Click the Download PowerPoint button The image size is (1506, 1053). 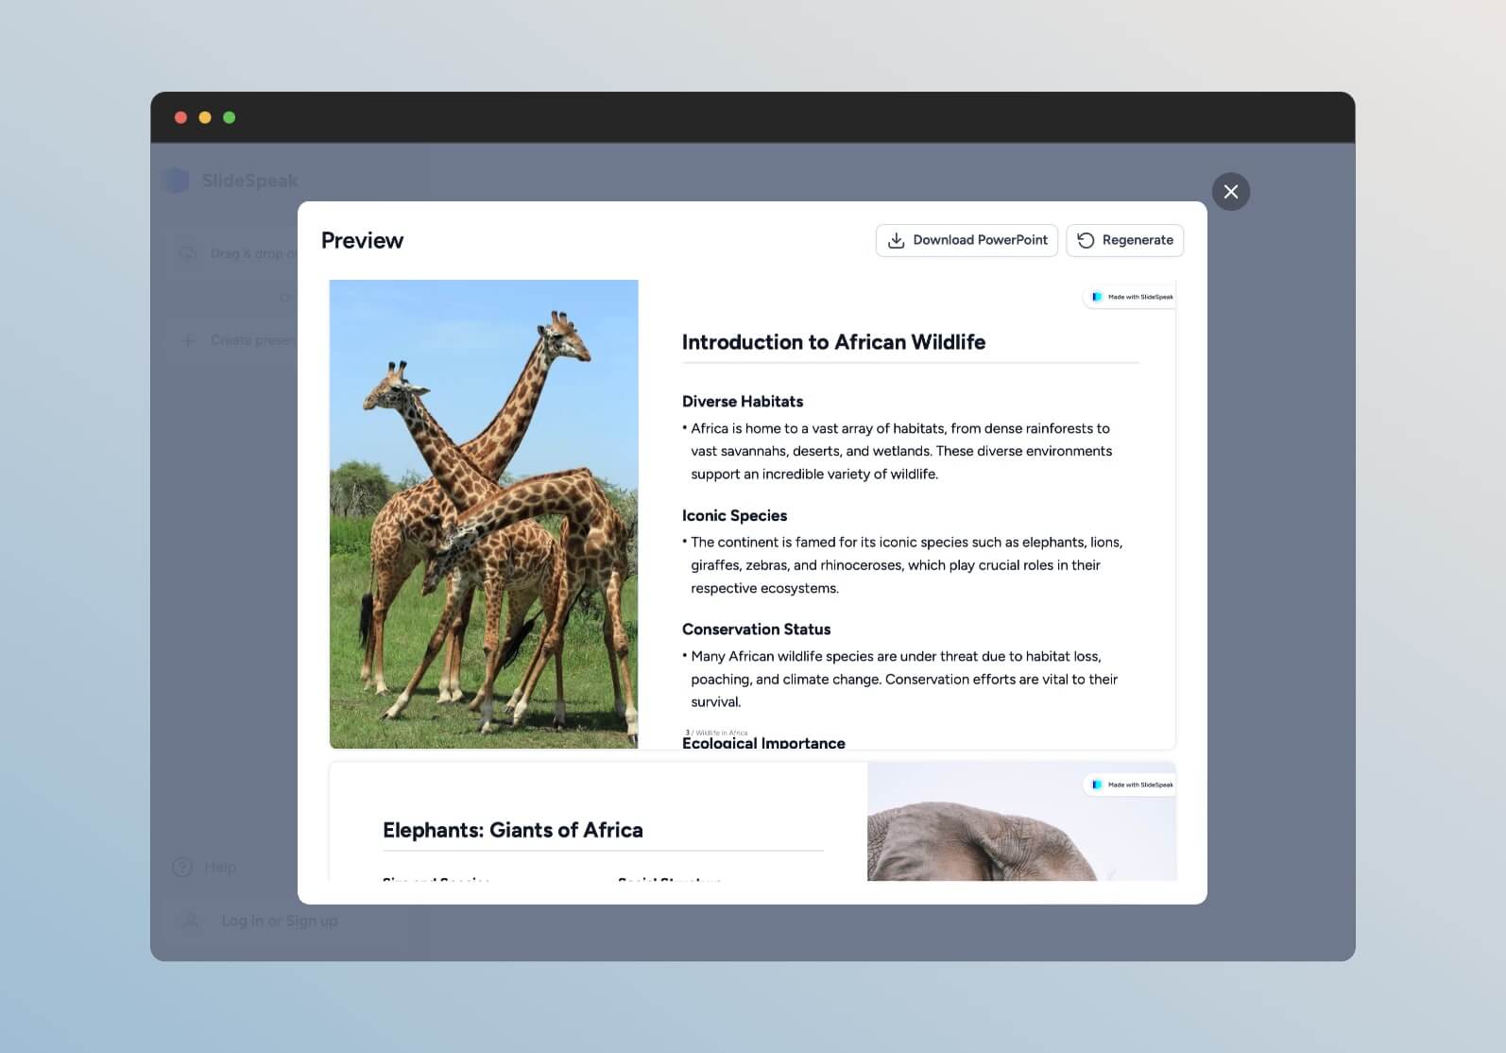click(967, 240)
